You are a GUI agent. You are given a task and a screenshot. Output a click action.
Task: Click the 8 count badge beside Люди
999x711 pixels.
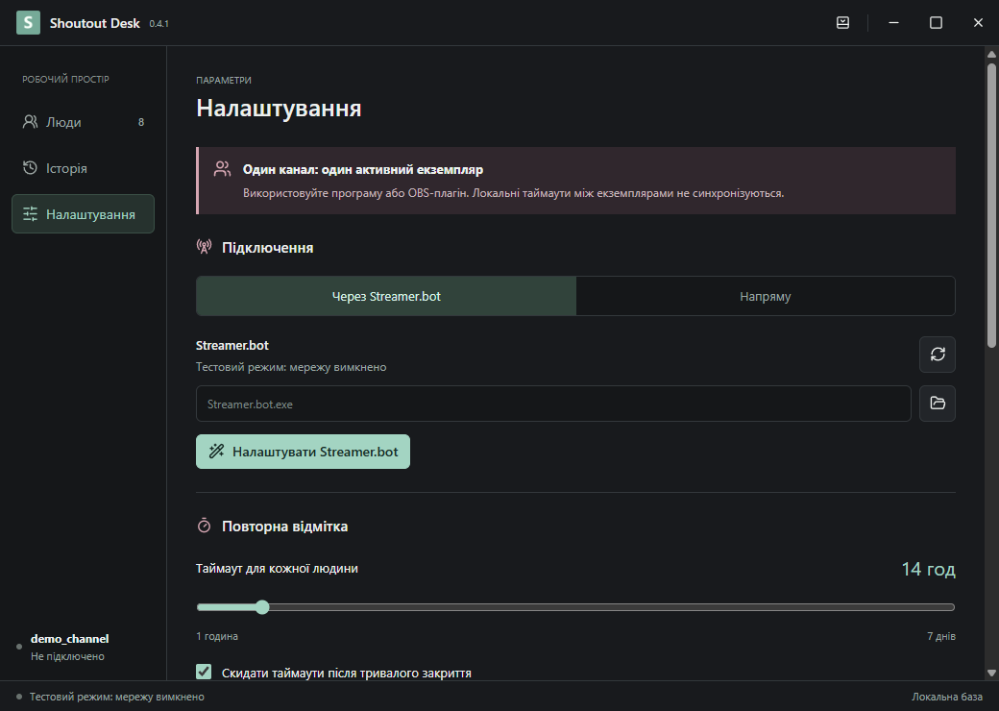point(141,122)
